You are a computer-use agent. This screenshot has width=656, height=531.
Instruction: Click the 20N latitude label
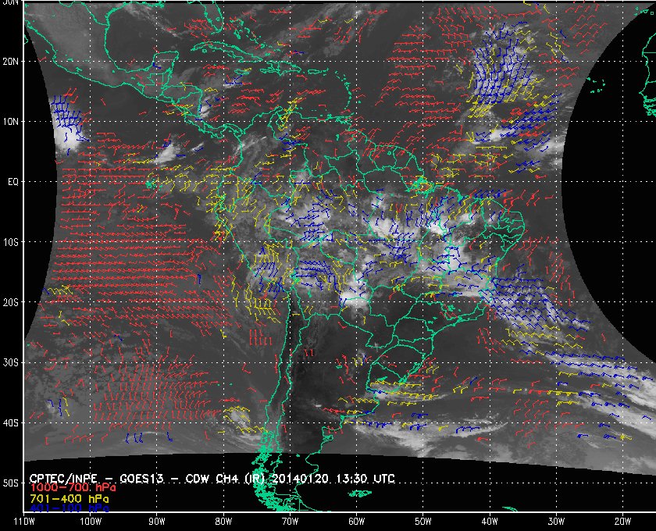coord(11,61)
